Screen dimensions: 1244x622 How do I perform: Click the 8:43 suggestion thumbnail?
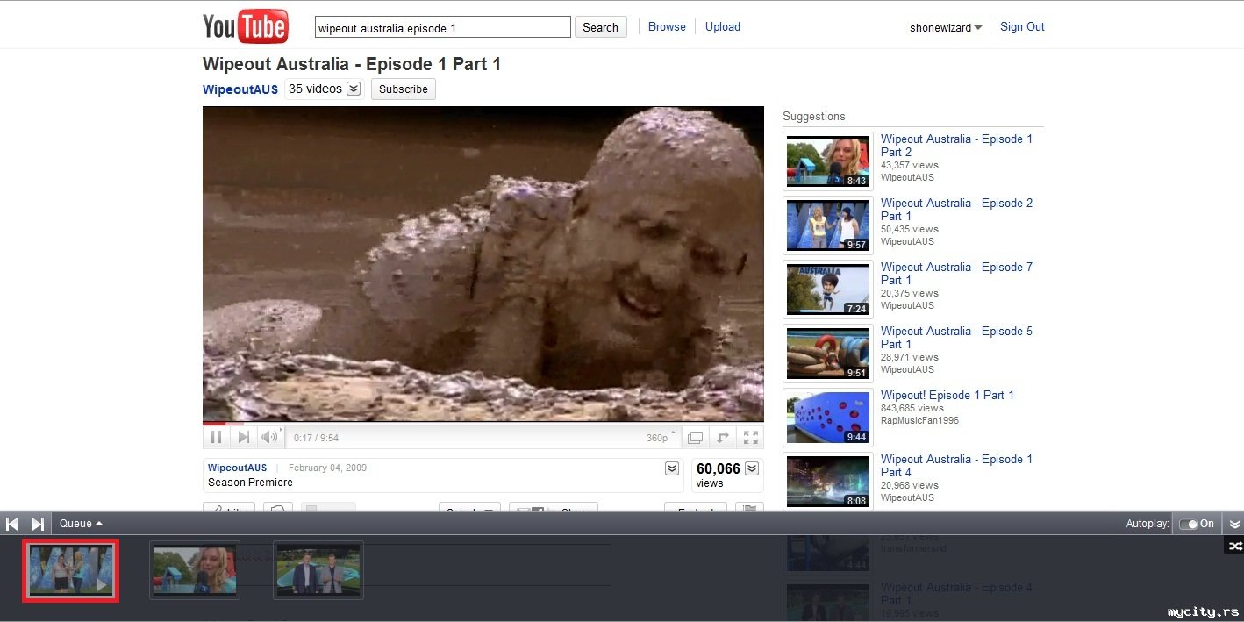828,161
